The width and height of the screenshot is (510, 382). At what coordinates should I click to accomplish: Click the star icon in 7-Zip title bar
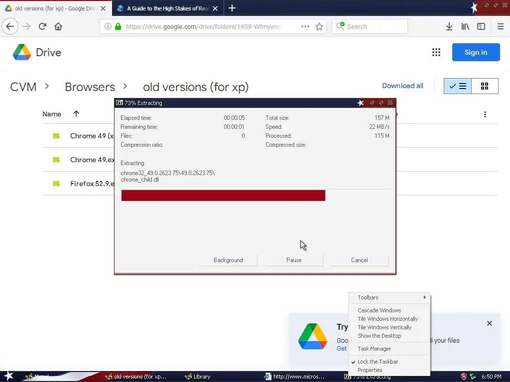tap(361, 103)
